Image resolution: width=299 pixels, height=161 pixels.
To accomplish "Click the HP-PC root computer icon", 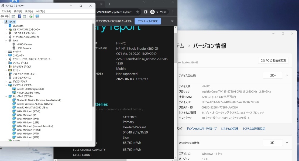I will [x=6, y=22].
